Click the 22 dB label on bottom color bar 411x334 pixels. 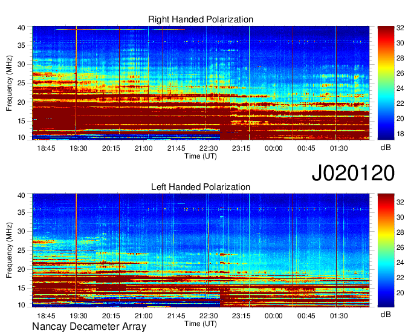400,278
